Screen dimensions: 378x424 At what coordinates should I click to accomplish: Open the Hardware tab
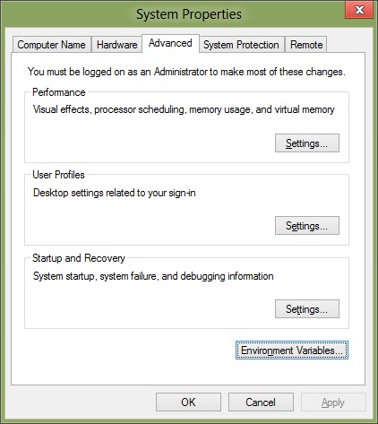(x=116, y=45)
